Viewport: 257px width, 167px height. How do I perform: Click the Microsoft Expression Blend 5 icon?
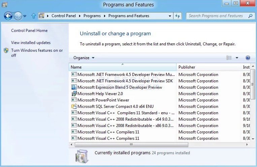coord(74,87)
